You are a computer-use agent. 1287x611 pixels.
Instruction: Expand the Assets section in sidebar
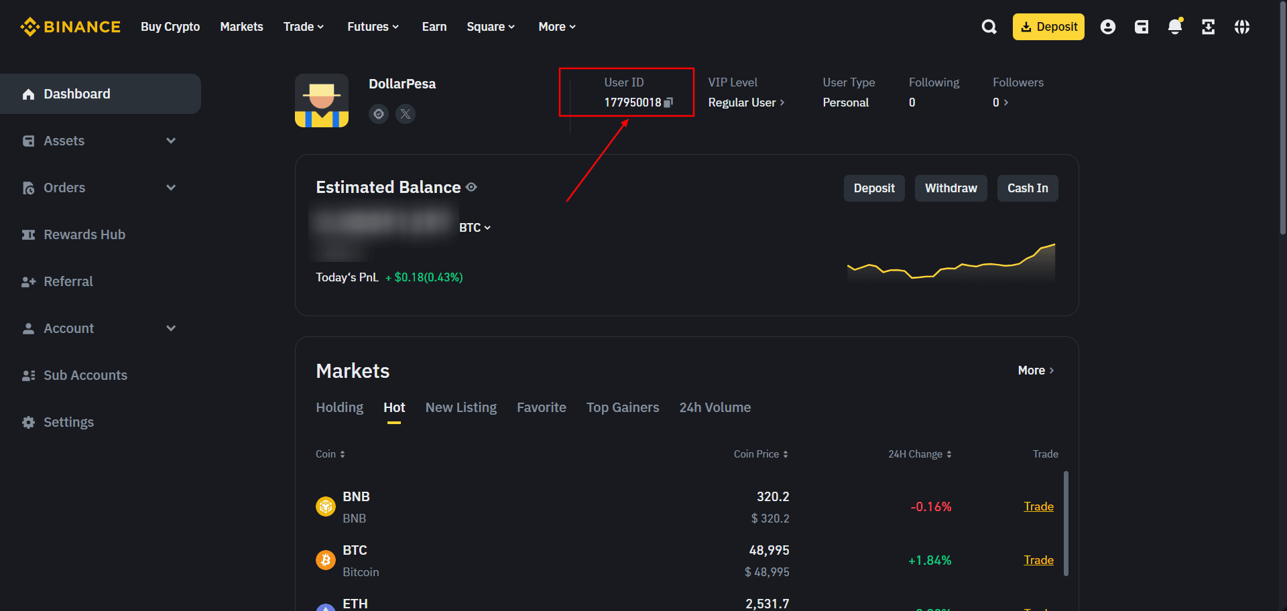pyautogui.click(x=171, y=141)
